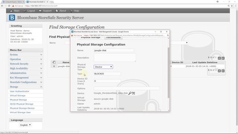Click the main browser address bar URL
Image resolution: width=238 pixels, height=134 pixels.
click(x=41, y=6)
